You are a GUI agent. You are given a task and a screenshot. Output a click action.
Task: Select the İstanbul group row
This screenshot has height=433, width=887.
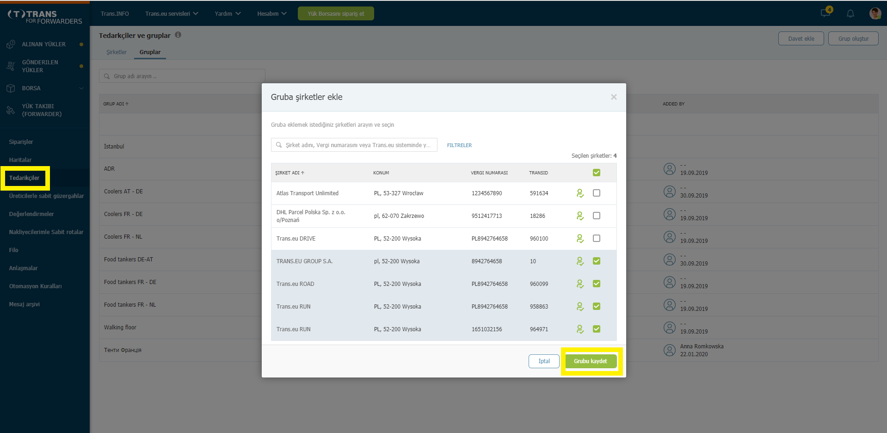pyautogui.click(x=114, y=147)
